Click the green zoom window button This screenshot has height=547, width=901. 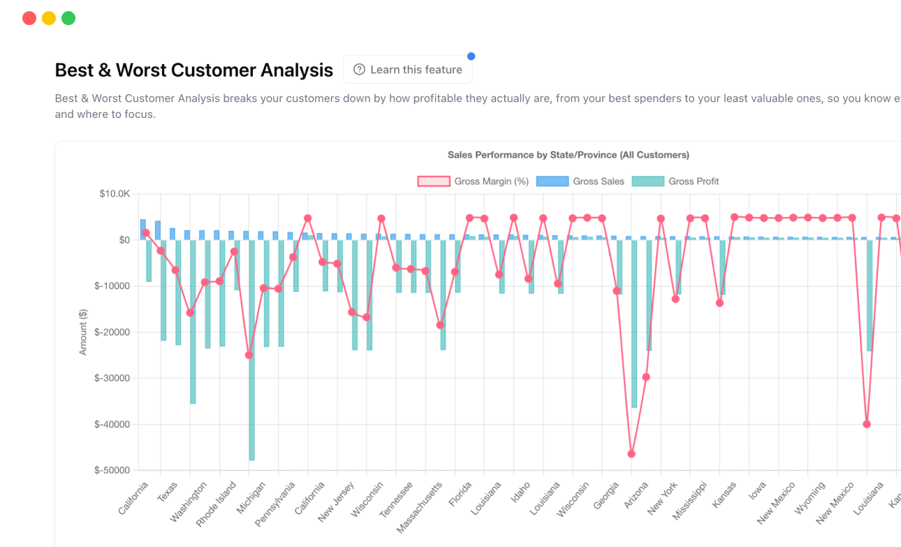[x=68, y=17]
